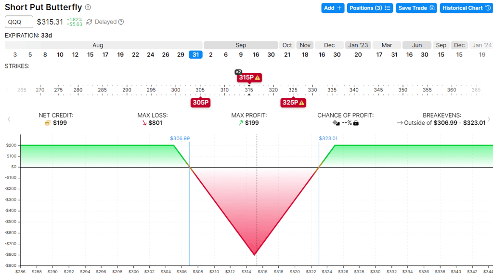Pick the Oct 21 expiration date
Image resolution: width=493 pixels, height=277 pixels.
tap(287, 54)
